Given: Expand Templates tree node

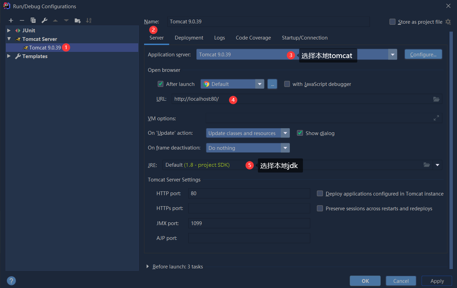Looking at the screenshot, I should coord(9,56).
